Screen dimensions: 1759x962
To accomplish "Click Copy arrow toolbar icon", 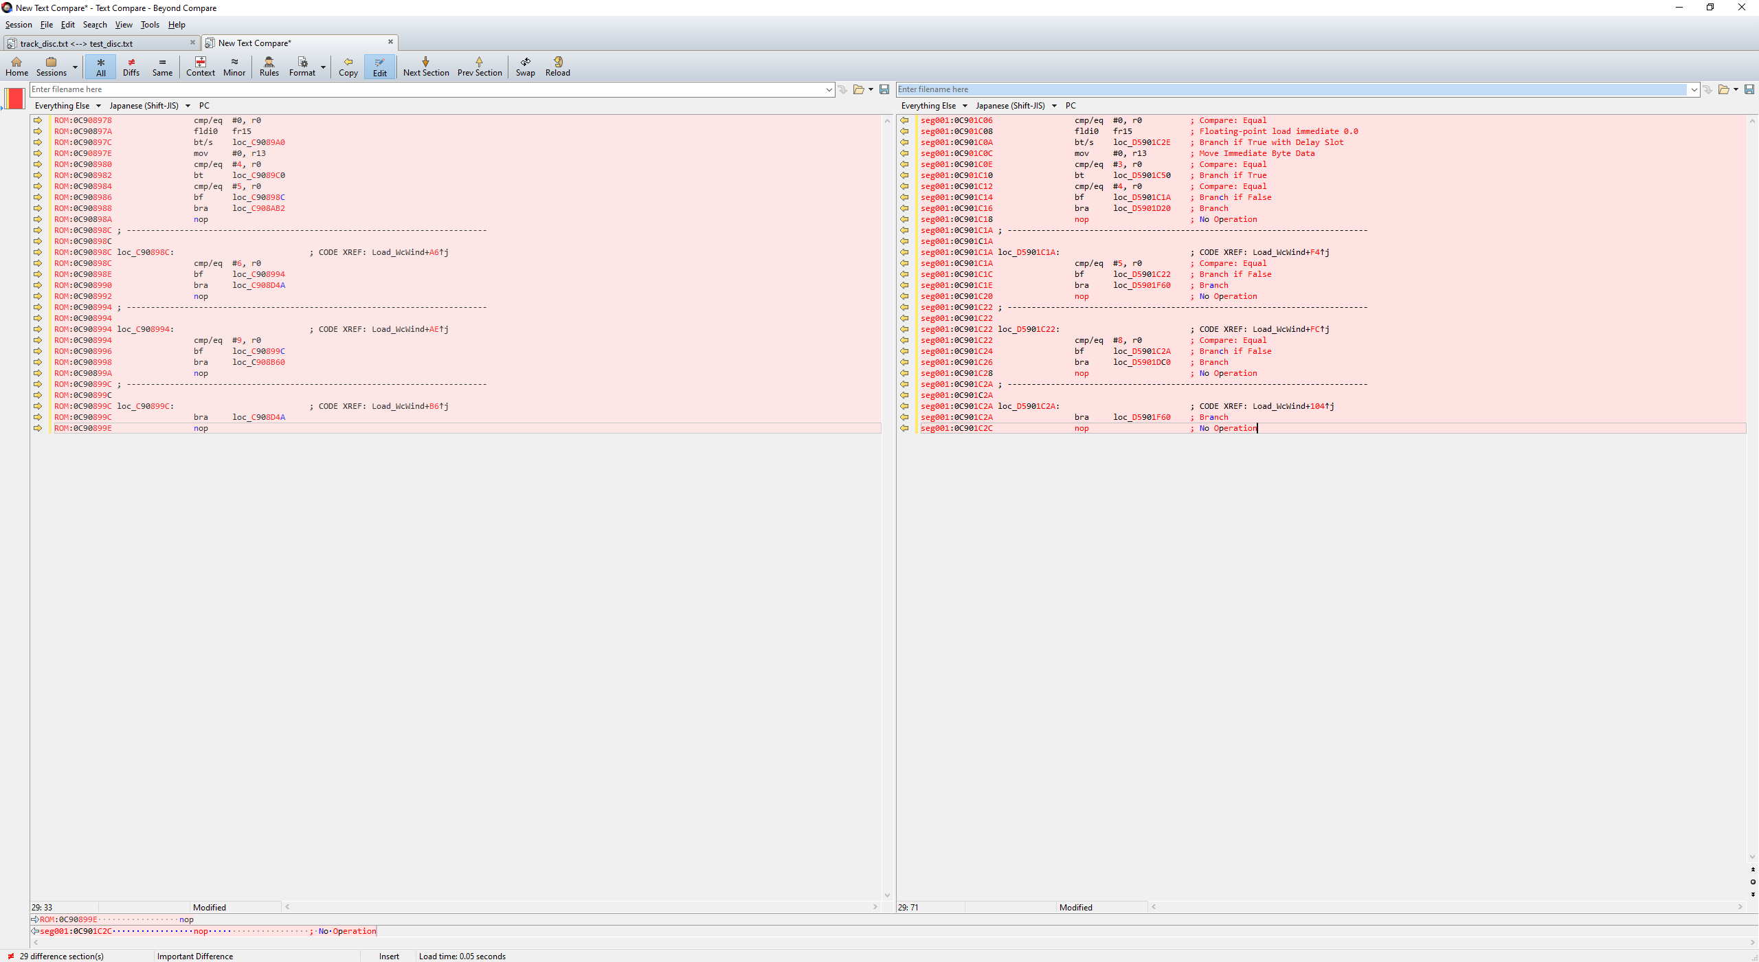I will [x=348, y=66].
